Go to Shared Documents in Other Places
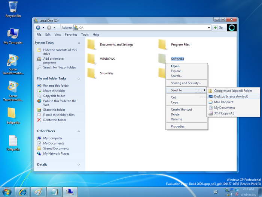Viewport: 262px width, 197px height. (x=53, y=149)
